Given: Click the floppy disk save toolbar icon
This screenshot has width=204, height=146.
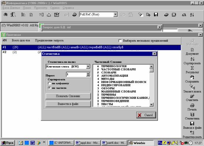Looking at the screenshot, I should (156, 14).
